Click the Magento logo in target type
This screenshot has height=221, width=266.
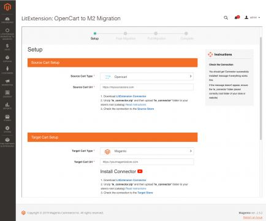point(107,152)
